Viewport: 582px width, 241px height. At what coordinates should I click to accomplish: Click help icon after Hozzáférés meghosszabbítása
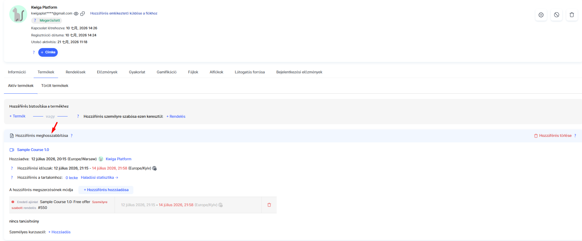[x=72, y=136]
